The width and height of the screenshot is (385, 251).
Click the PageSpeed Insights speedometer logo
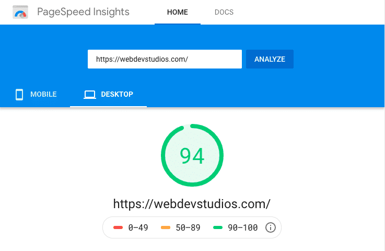click(20, 12)
